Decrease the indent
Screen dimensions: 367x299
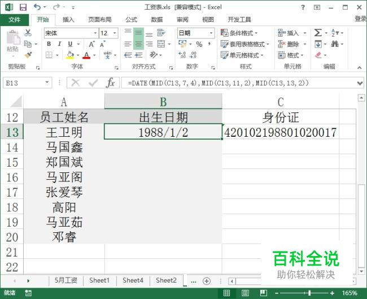point(128,55)
